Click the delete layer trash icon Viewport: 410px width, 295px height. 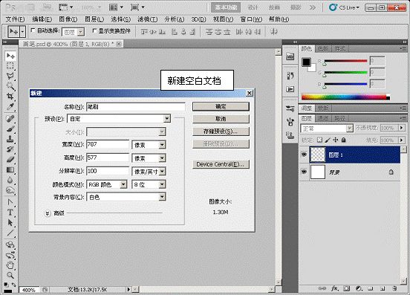click(x=394, y=288)
